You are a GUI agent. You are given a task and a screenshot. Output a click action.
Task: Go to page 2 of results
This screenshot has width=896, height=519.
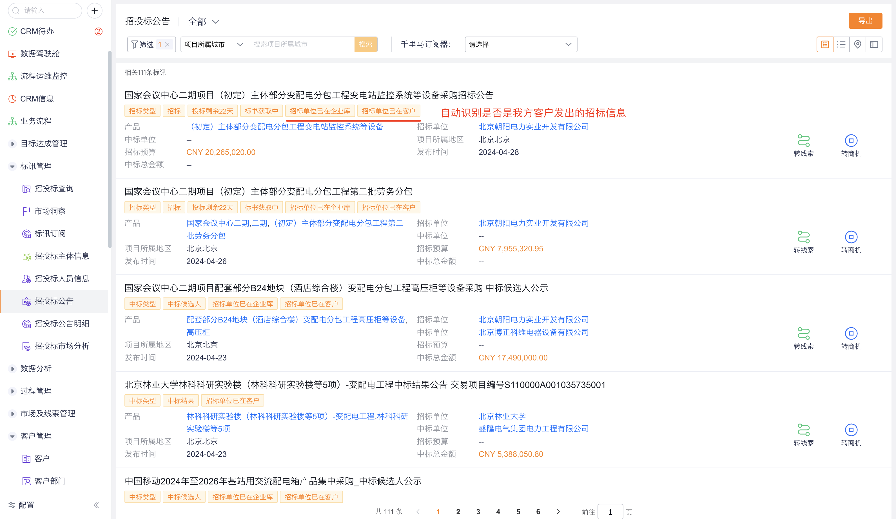[x=458, y=511]
